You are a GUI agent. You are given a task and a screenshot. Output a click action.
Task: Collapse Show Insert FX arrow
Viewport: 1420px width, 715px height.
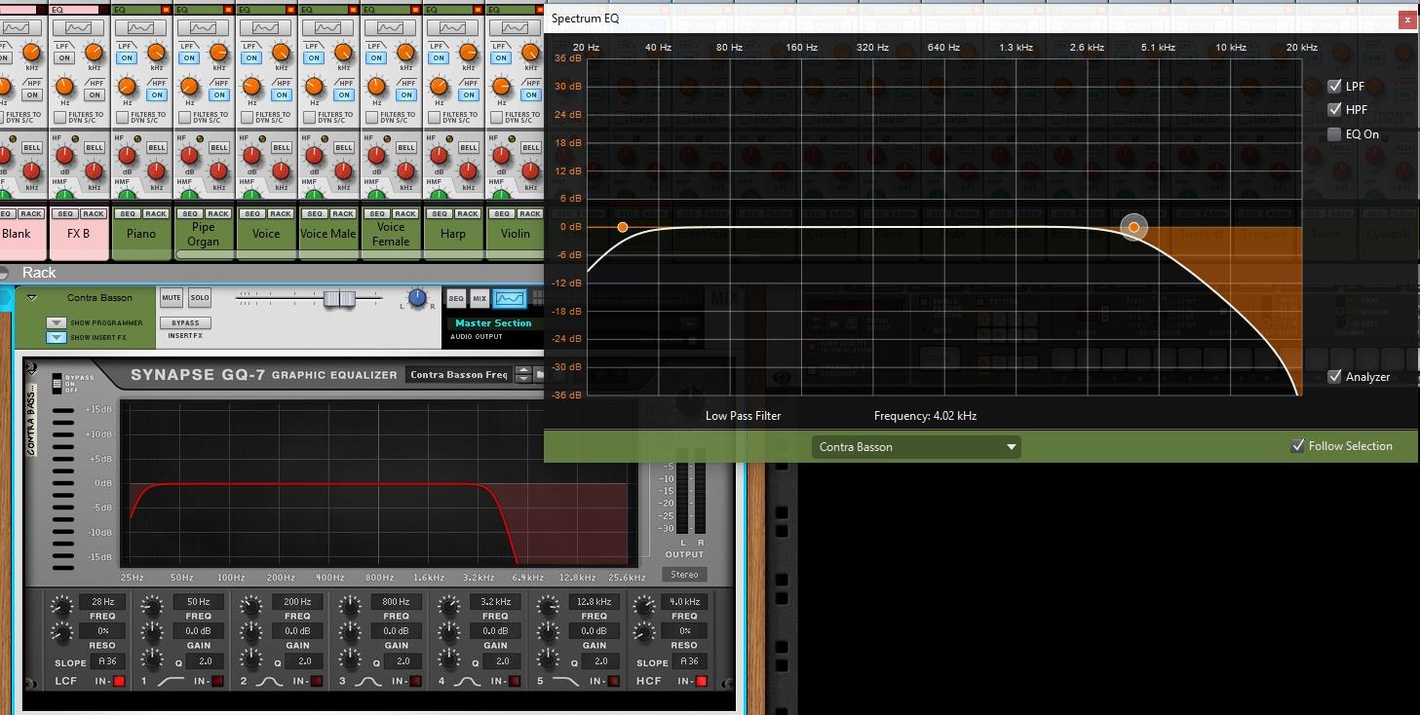(x=56, y=338)
